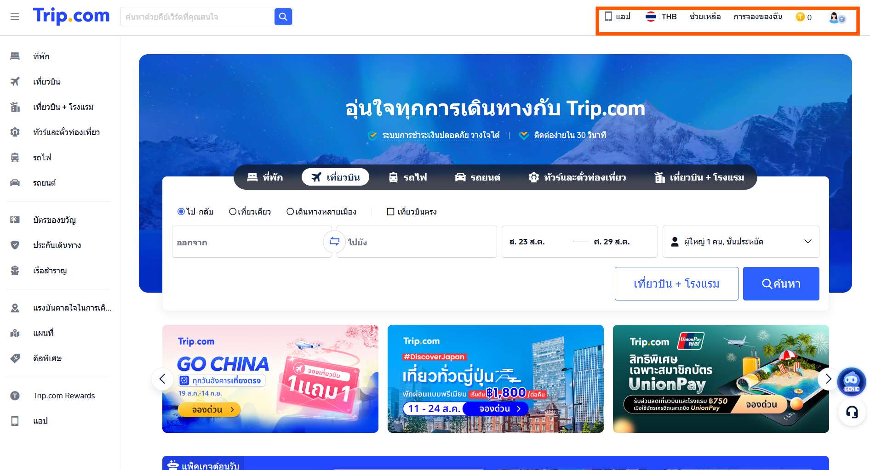Image resolution: width=870 pixels, height=470 pixels.
Task: Click the keyword search input field
Action: [198, 17]
